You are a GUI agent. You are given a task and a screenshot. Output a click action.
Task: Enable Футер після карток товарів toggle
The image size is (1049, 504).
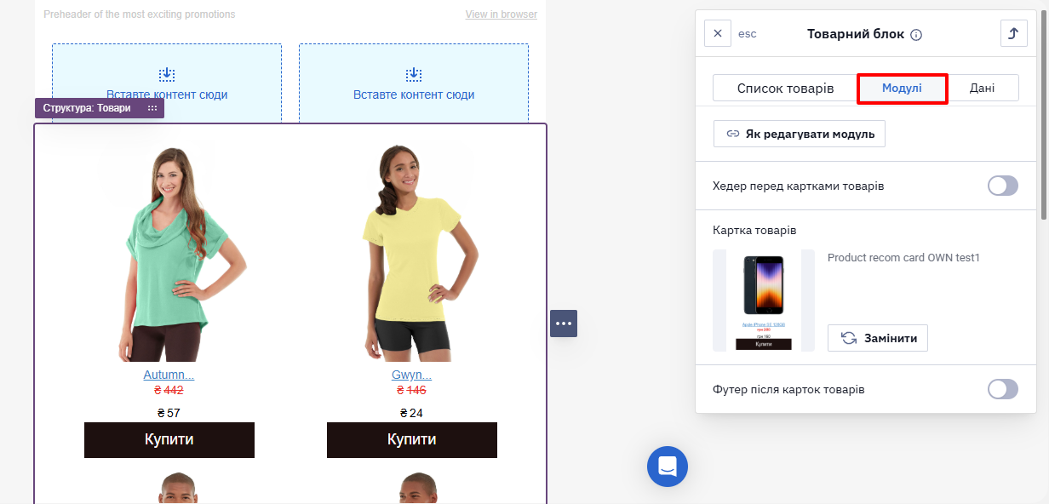pyautogui.click(x=1003, y=389)
